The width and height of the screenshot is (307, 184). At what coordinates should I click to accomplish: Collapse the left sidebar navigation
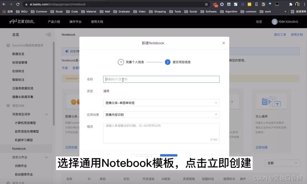coord(49,34)
